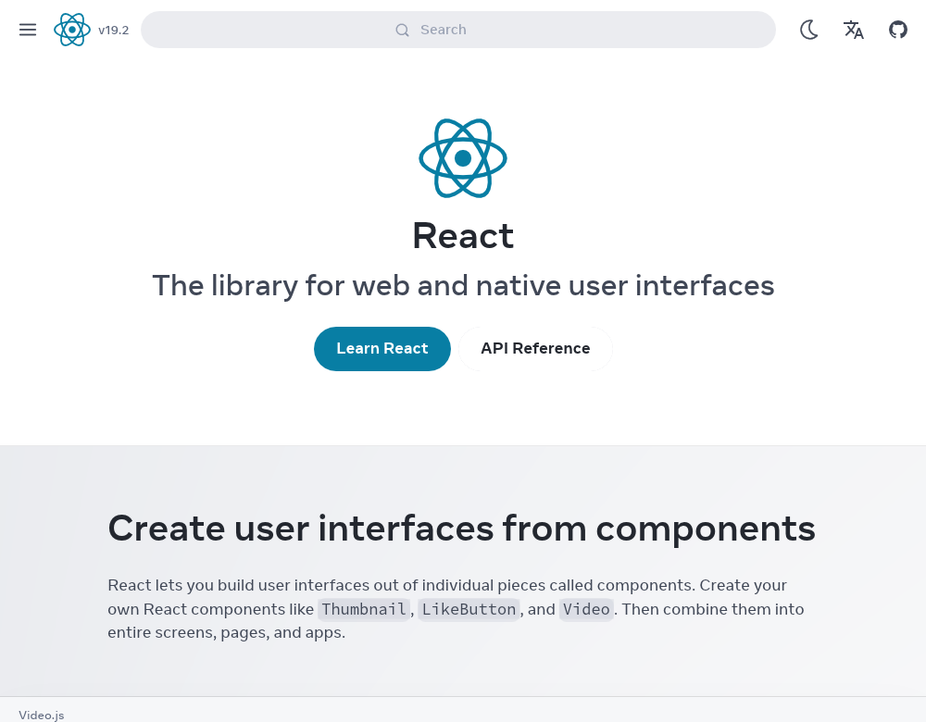Select the Video.js file tab

pos(42,715)
